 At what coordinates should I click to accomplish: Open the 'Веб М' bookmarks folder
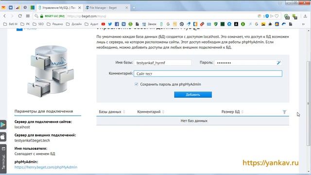pos(10,24)
